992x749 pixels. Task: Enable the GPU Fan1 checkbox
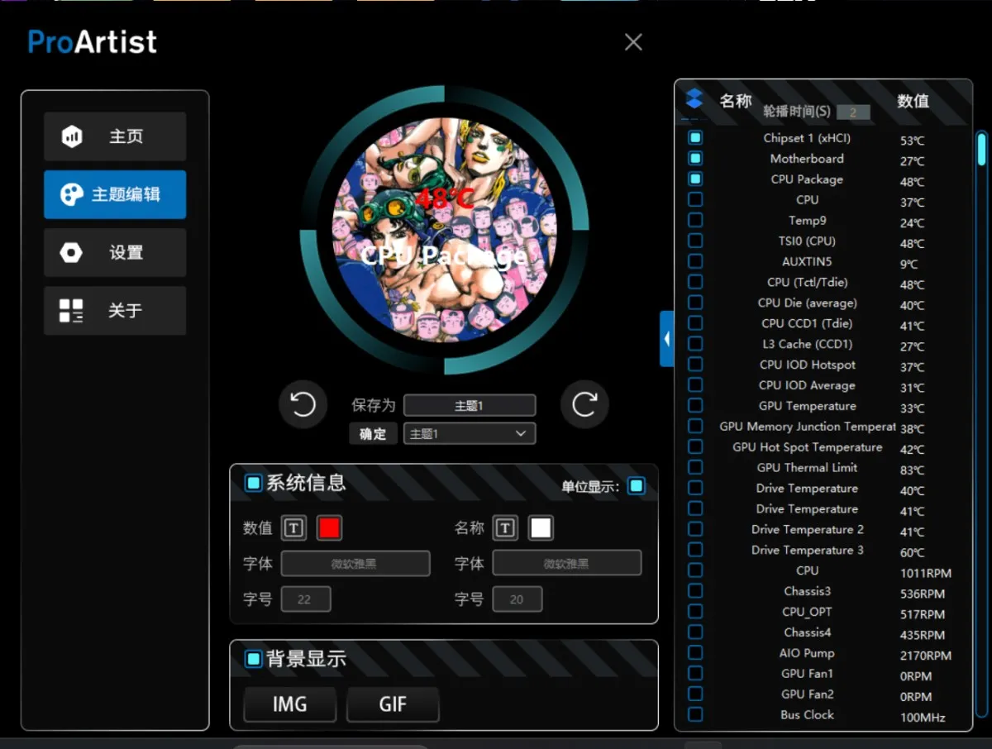point(695,673)
